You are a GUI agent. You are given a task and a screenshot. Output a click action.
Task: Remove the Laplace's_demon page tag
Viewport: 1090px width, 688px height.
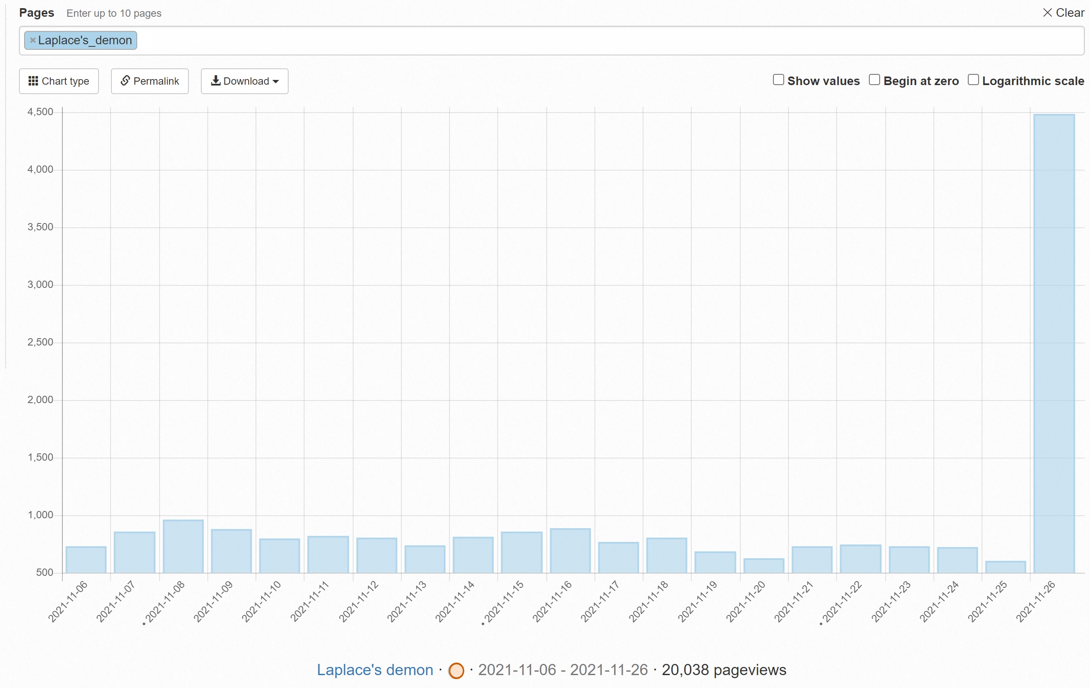click(x=33, y=40)
